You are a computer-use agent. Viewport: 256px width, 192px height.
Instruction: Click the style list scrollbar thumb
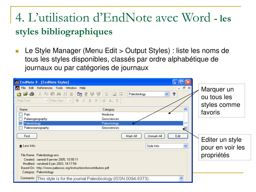click(185, 123)
